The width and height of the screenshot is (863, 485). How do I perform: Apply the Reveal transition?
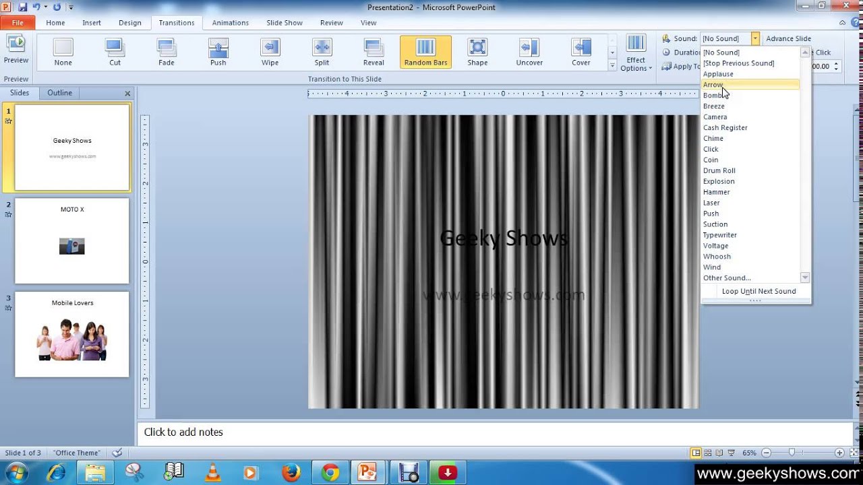tap(374, 52)
